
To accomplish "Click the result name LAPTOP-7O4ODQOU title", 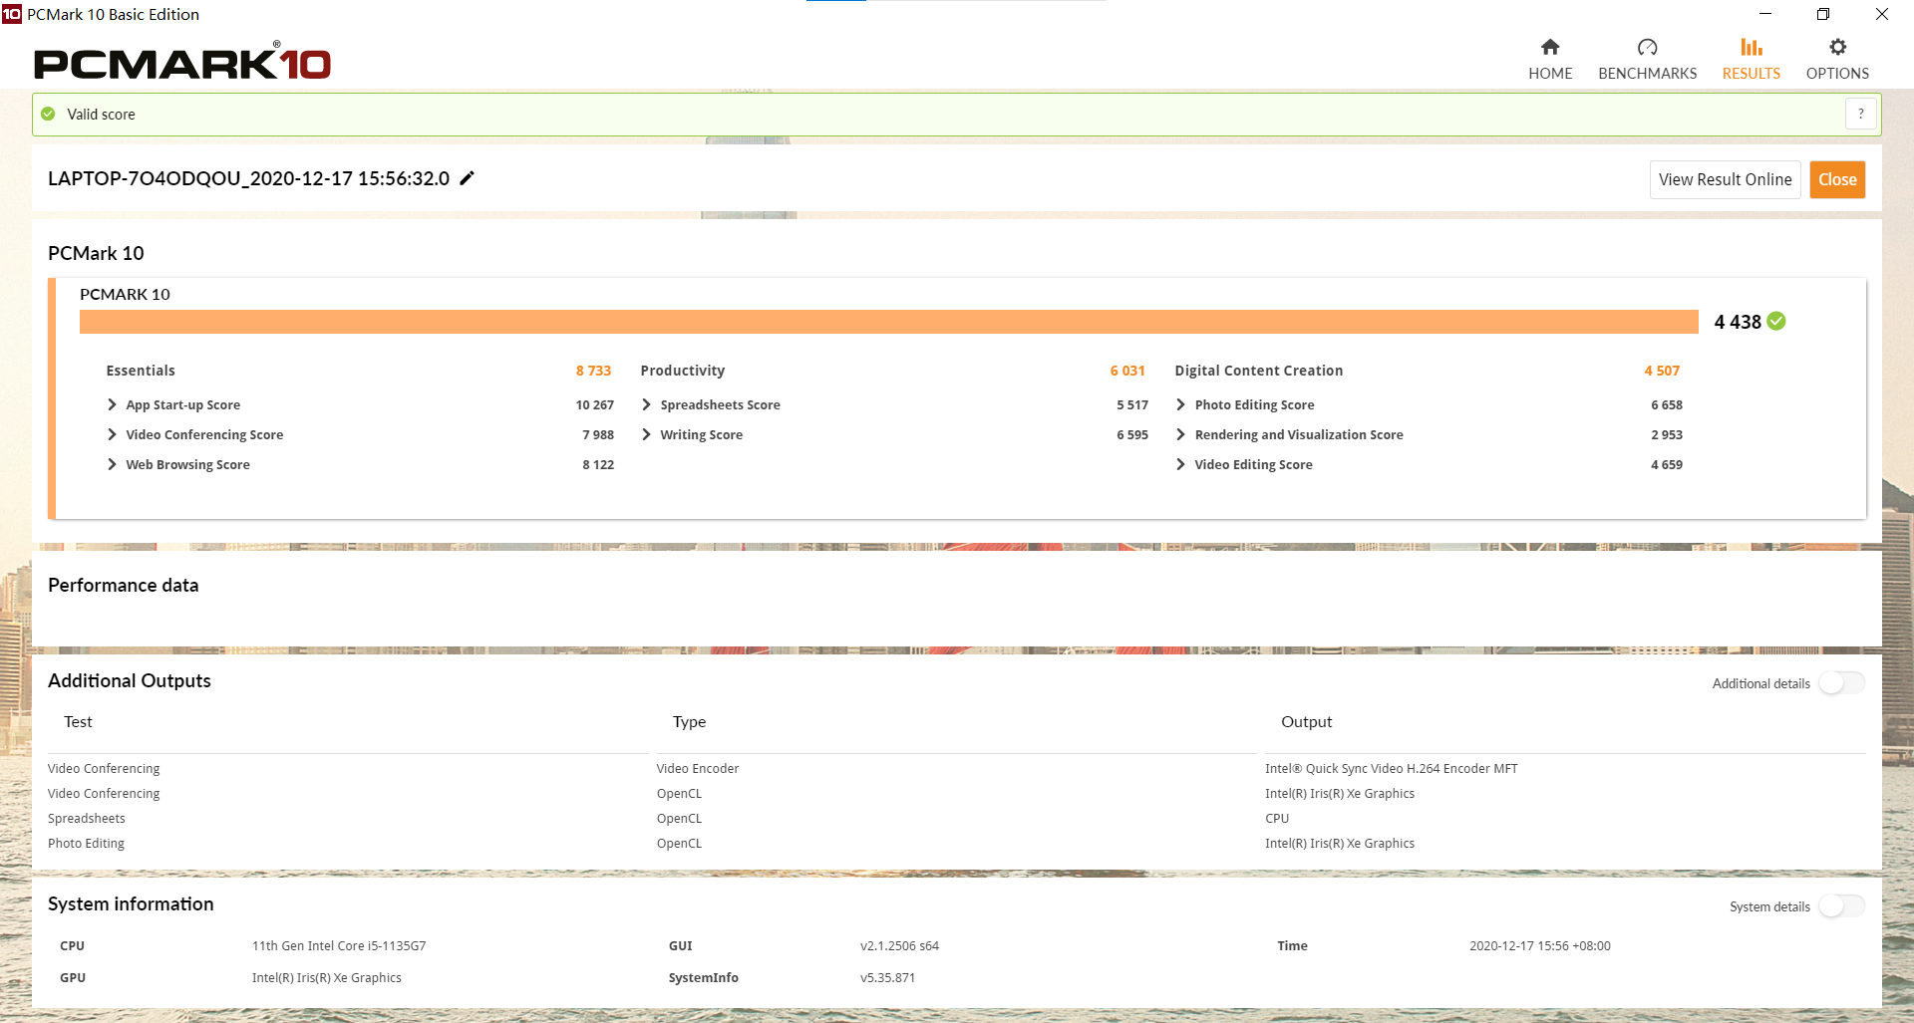I will 248,178.
